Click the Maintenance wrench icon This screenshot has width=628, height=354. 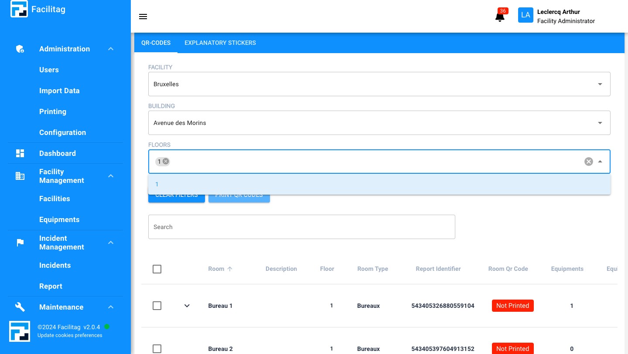coord(20,307)
